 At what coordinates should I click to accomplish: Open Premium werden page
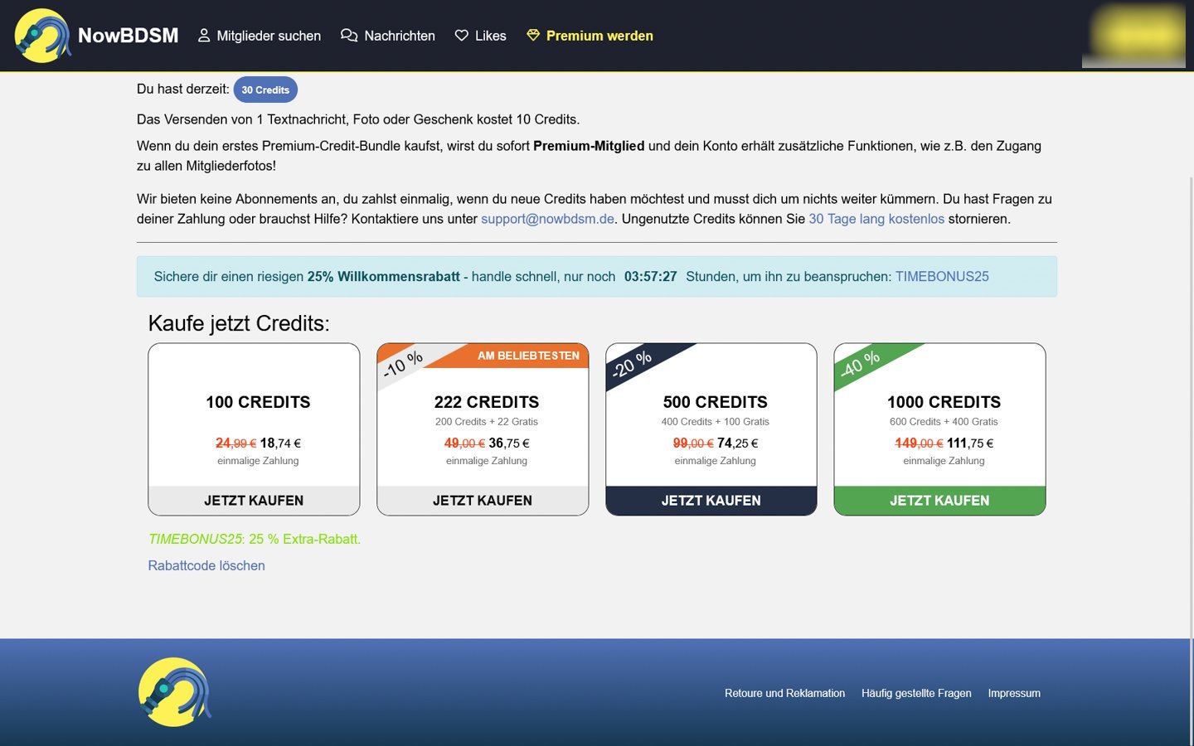pyautogui.click(x=590, y=36)
